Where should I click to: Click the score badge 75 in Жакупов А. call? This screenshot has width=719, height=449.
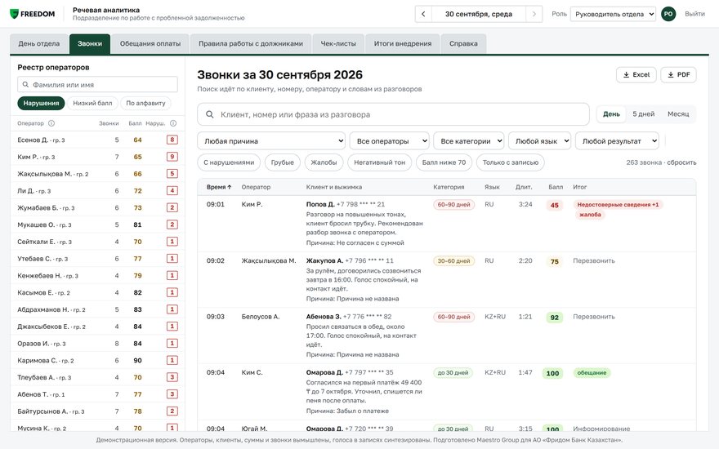[555, 261]
